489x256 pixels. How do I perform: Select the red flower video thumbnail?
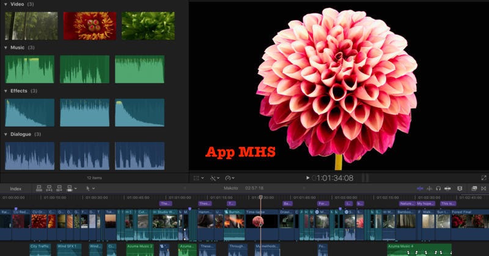[x=90, y=26]
